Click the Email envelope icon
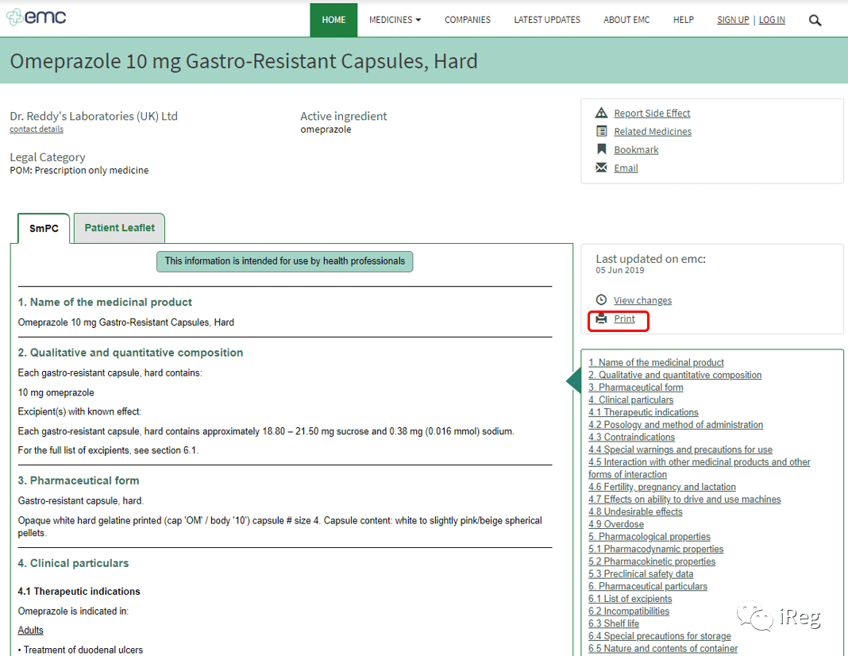The height and width of the screenshot is (656, 848). [601, 168]
